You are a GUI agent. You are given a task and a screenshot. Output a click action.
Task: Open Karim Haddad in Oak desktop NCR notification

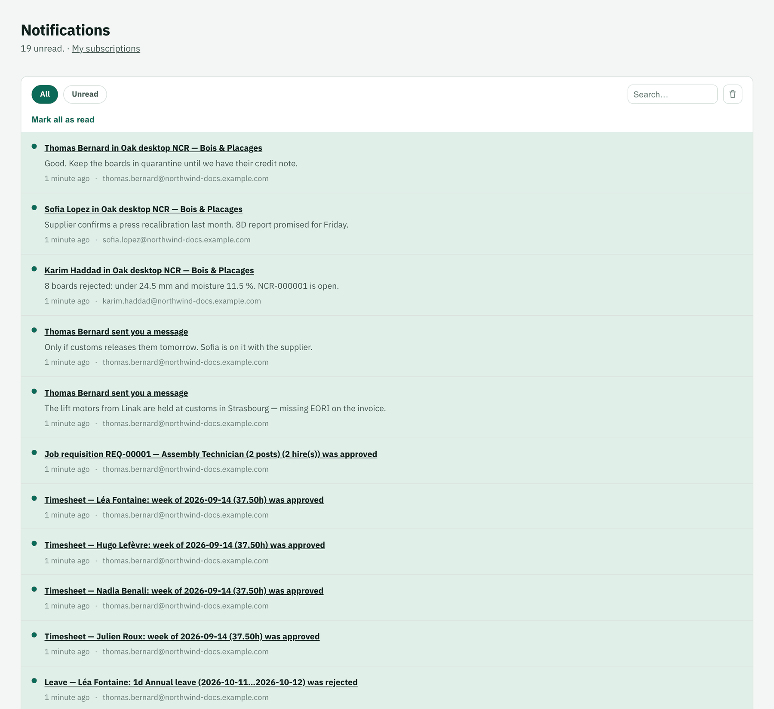[149, 270]
